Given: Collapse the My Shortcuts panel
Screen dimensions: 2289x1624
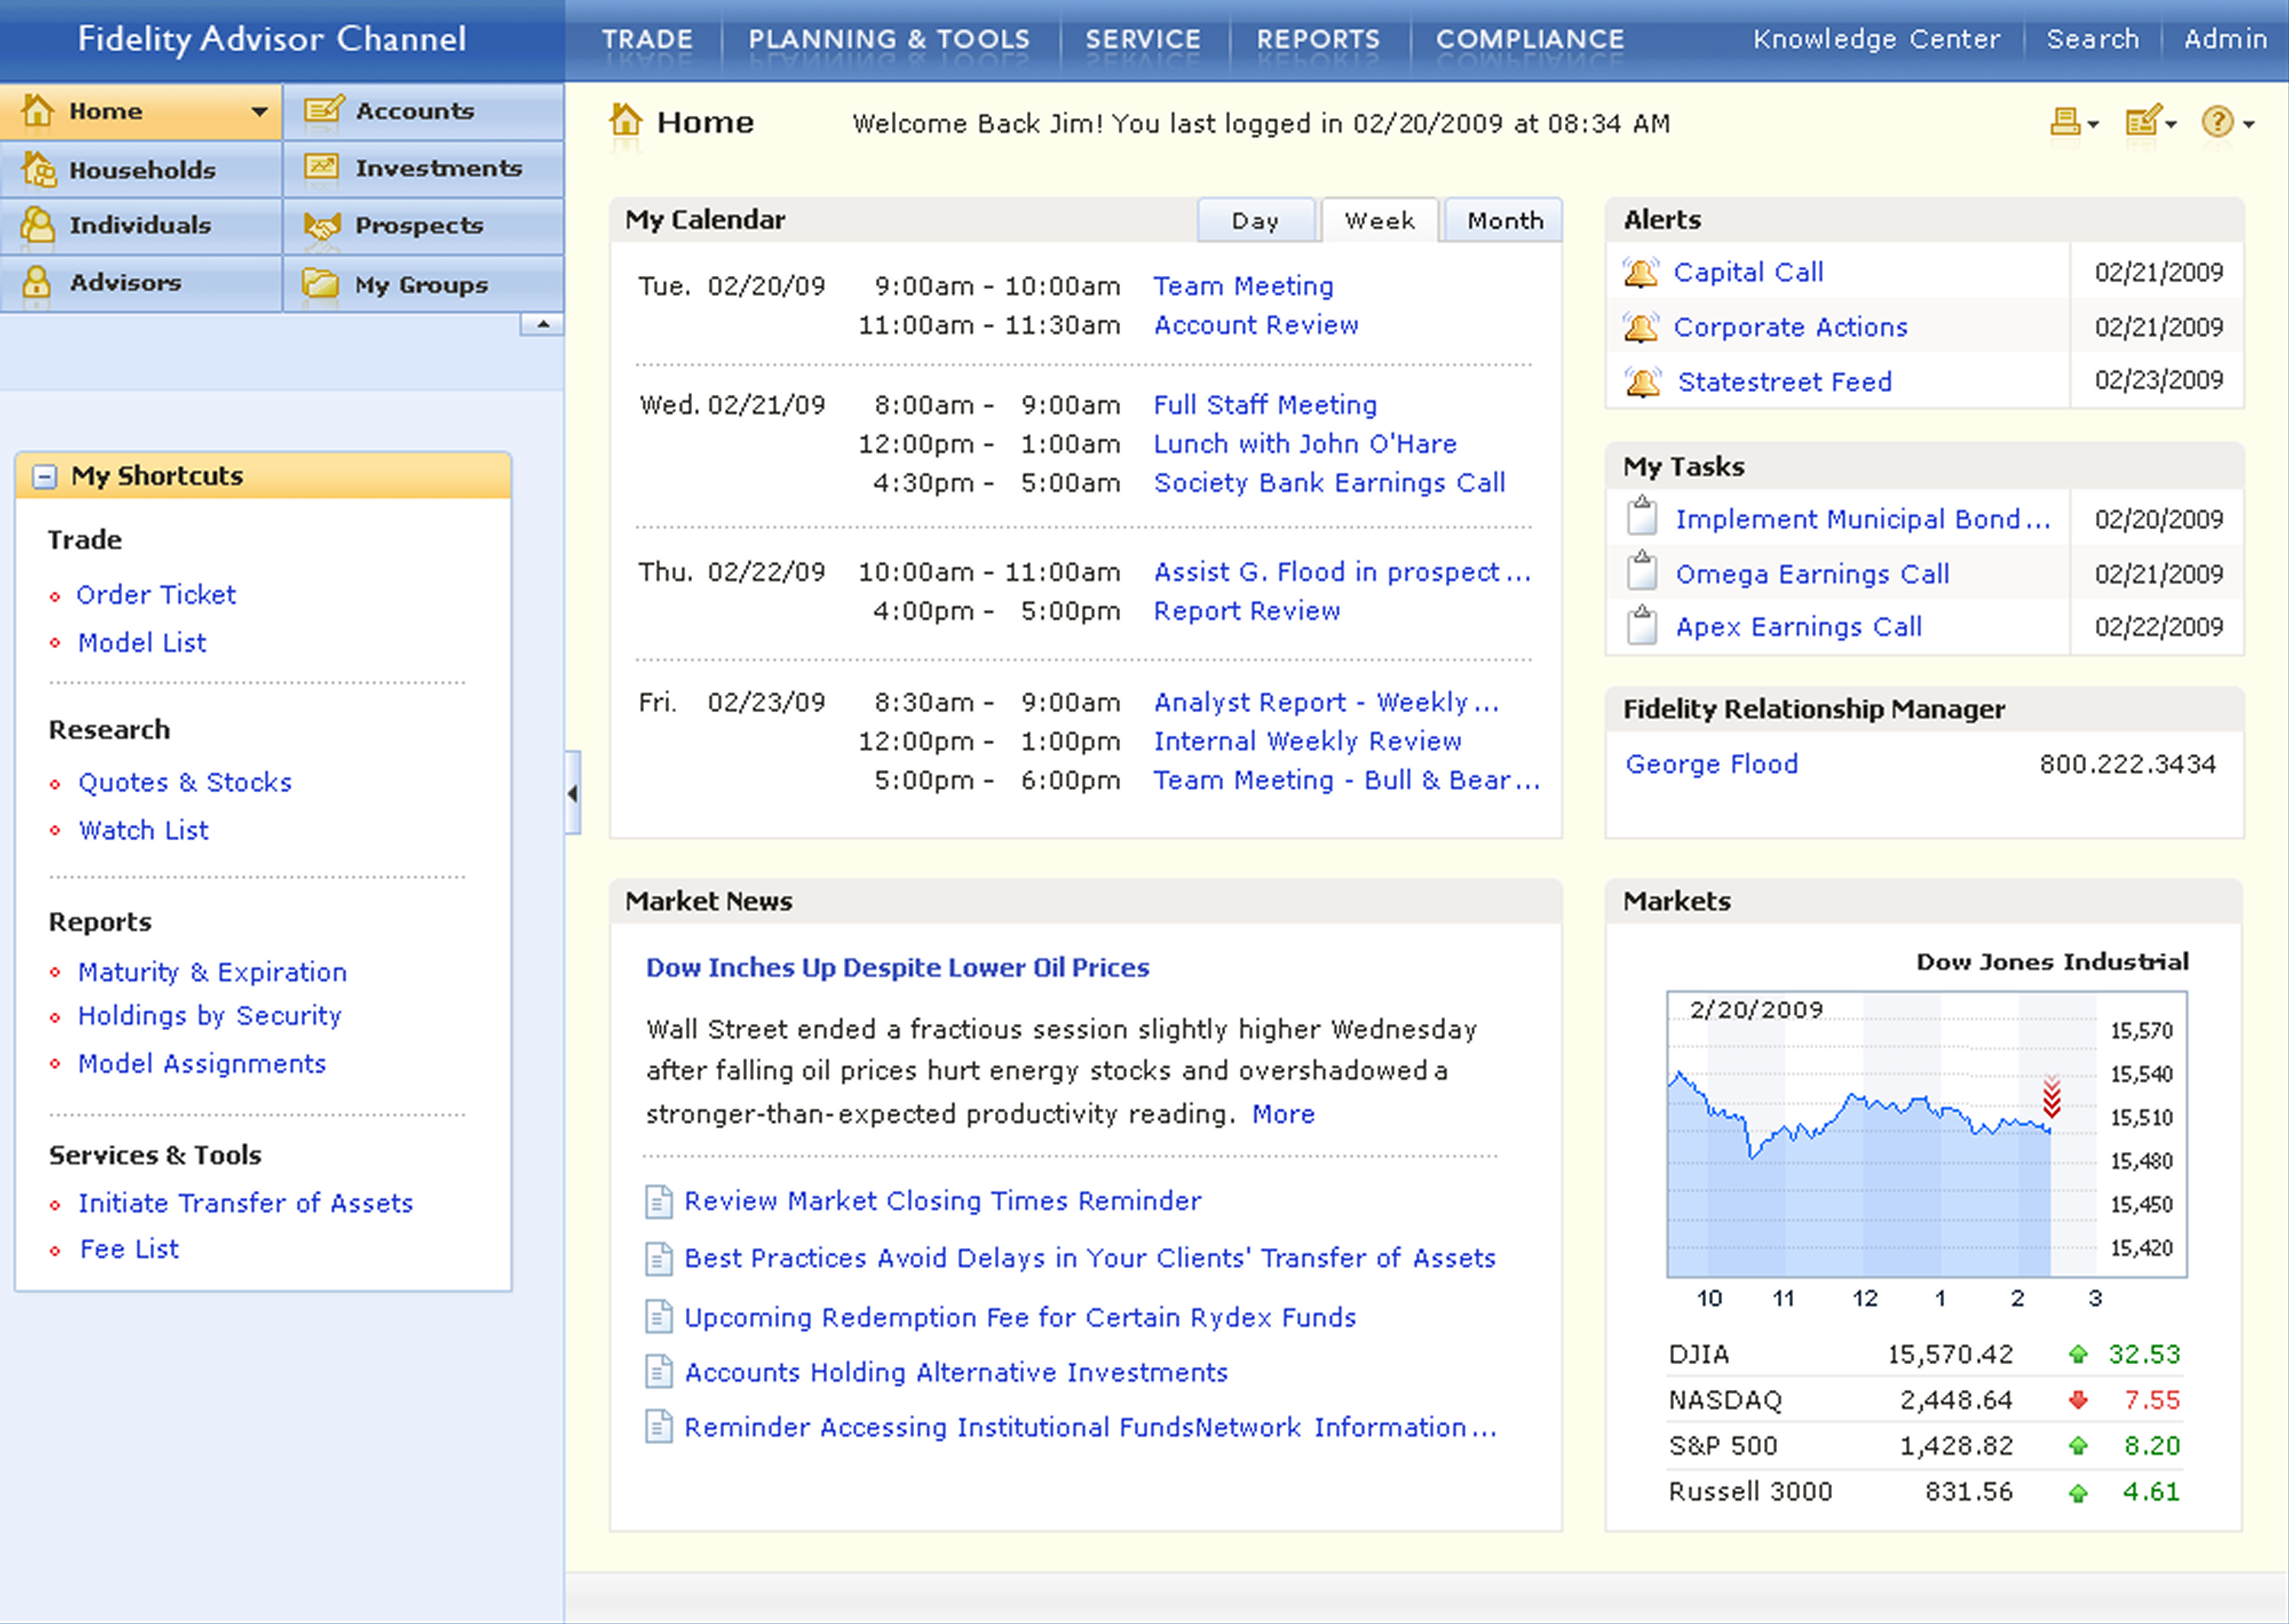Looking at the screenshot, I should pos(44,476).
